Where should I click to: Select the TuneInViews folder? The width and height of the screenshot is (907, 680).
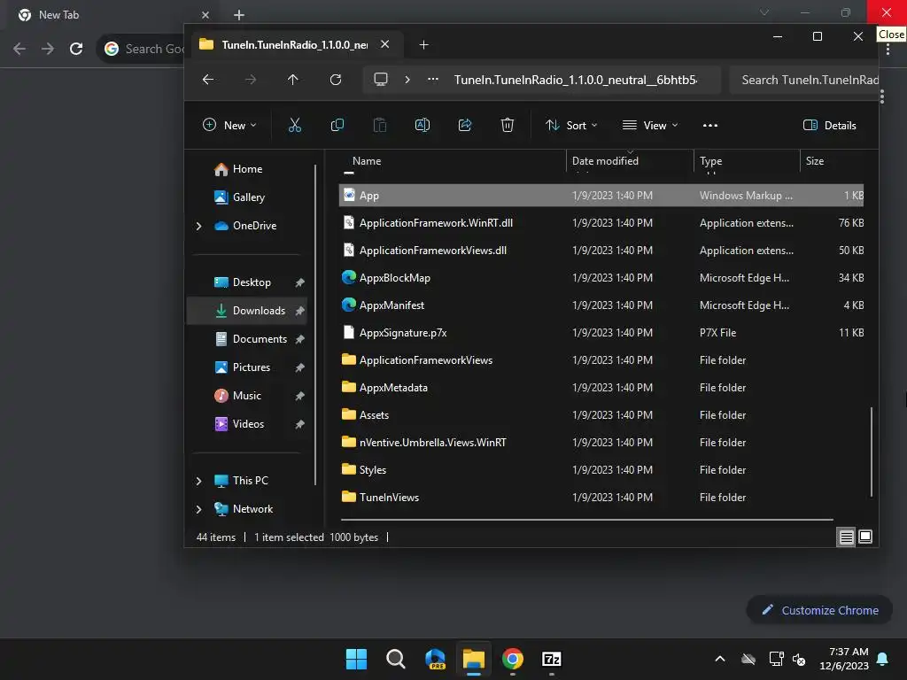click(601, 498)
